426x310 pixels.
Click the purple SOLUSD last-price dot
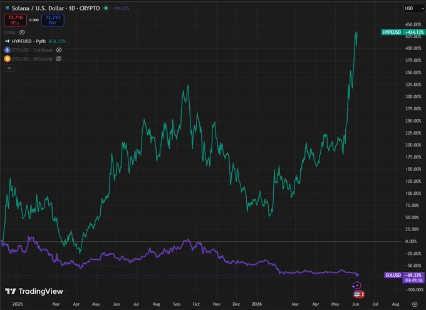(357, 275)
